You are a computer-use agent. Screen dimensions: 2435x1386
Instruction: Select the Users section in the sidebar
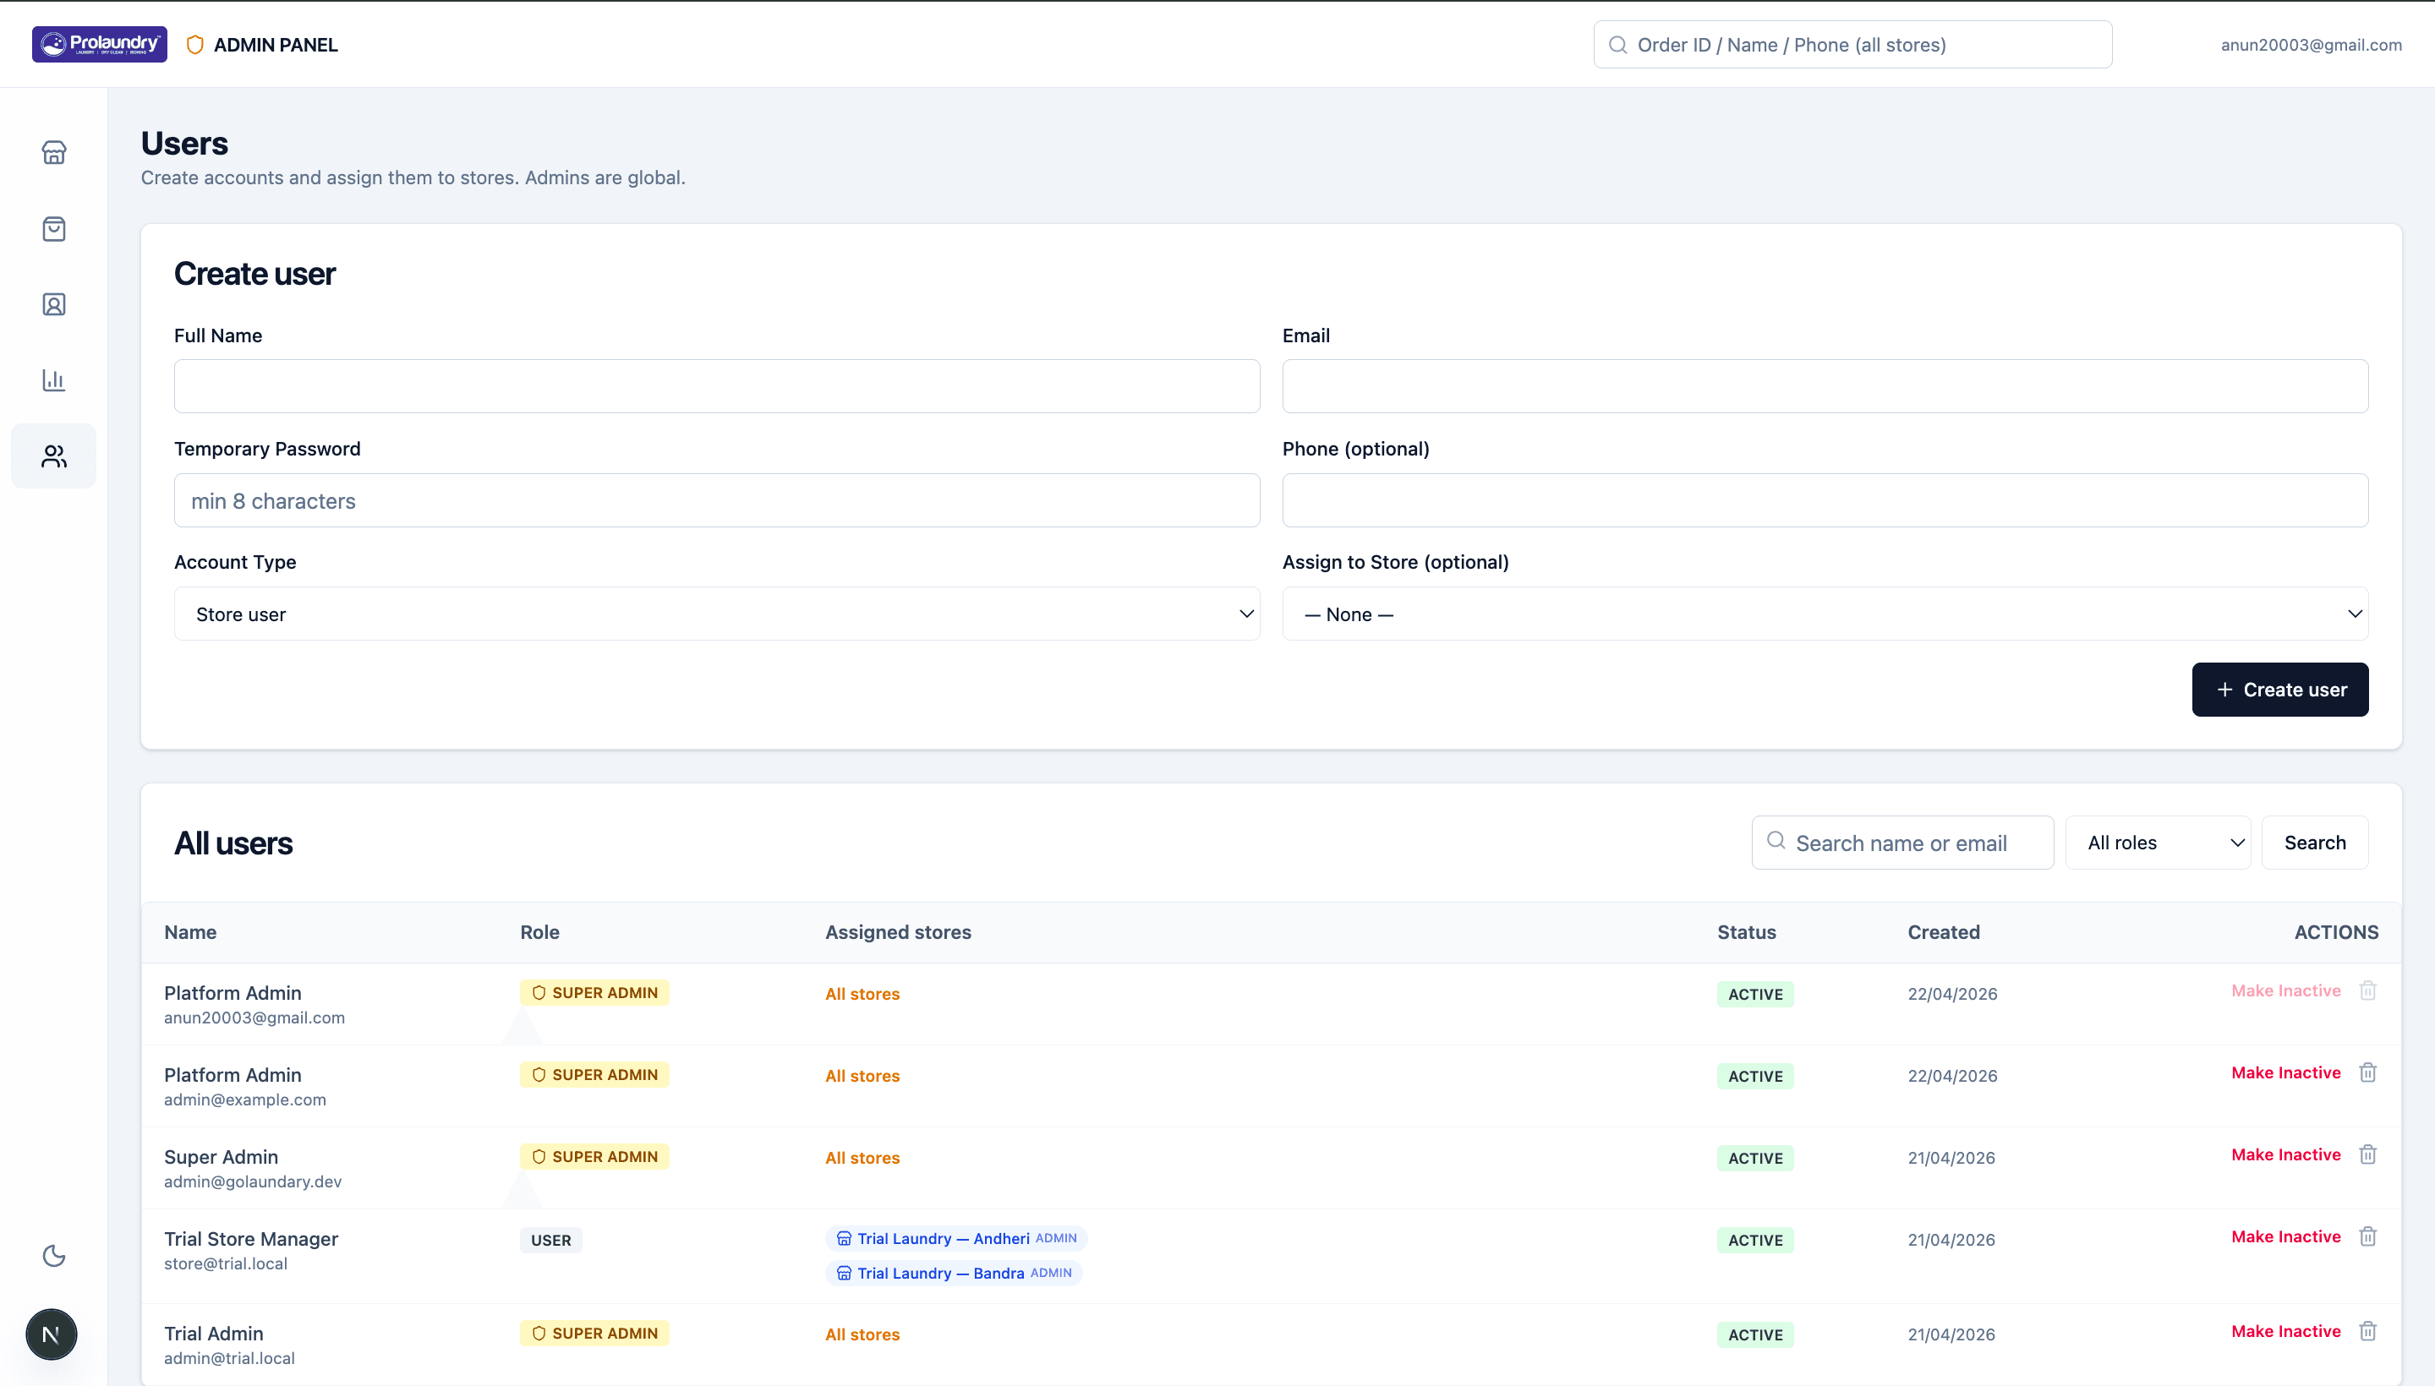tap(53, 455)
